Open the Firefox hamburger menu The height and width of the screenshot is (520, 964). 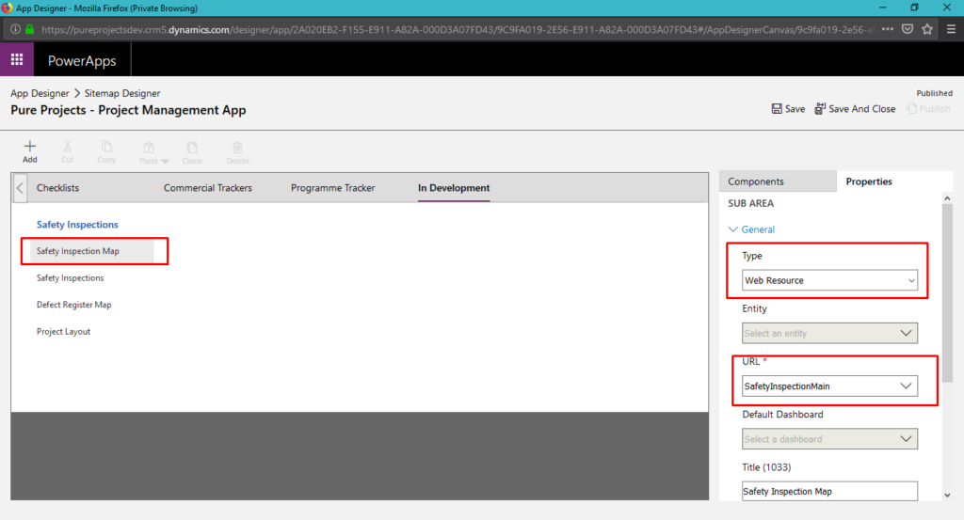pyautogui.click(x=951, y=29)
